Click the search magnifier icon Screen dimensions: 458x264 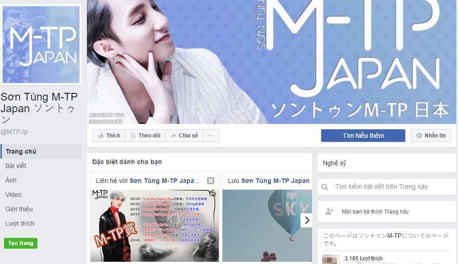coord(325,187)
